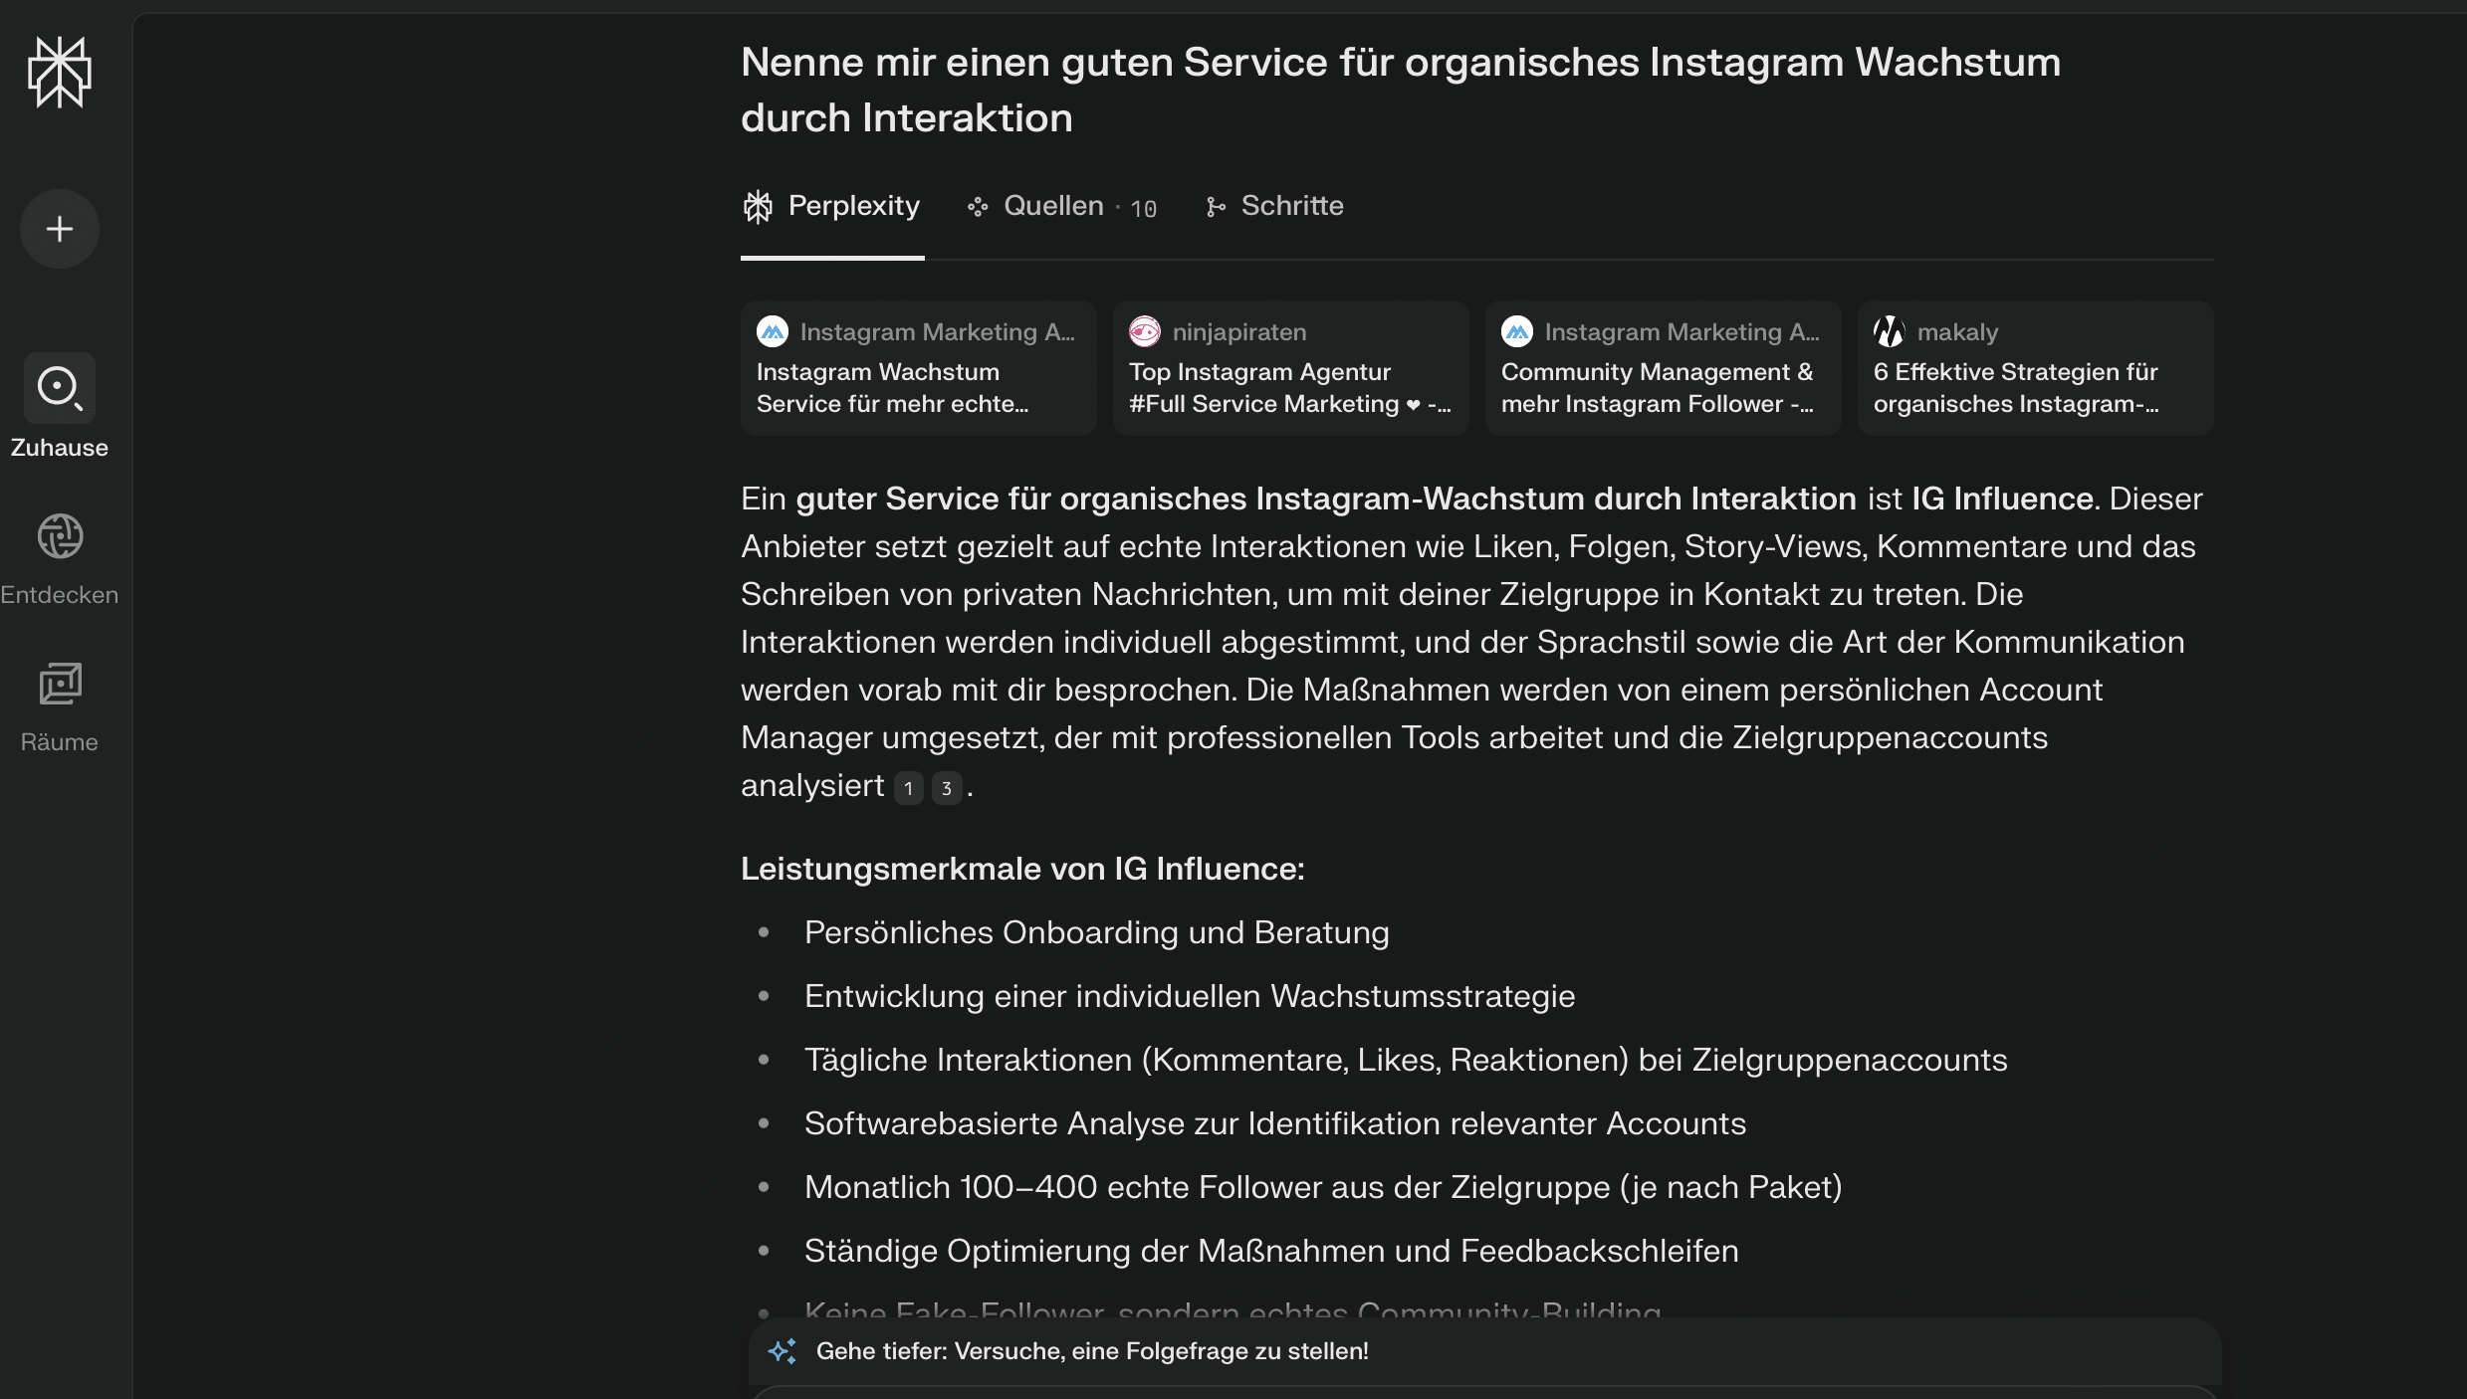The height and width of the screenshot is (1399, 2467).
Task: Click the Quellen tab dots icon
Action: pos(978,207)
